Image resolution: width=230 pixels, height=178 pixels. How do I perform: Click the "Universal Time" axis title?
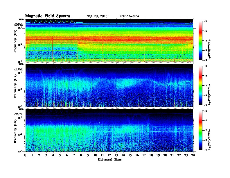(109, 159)
